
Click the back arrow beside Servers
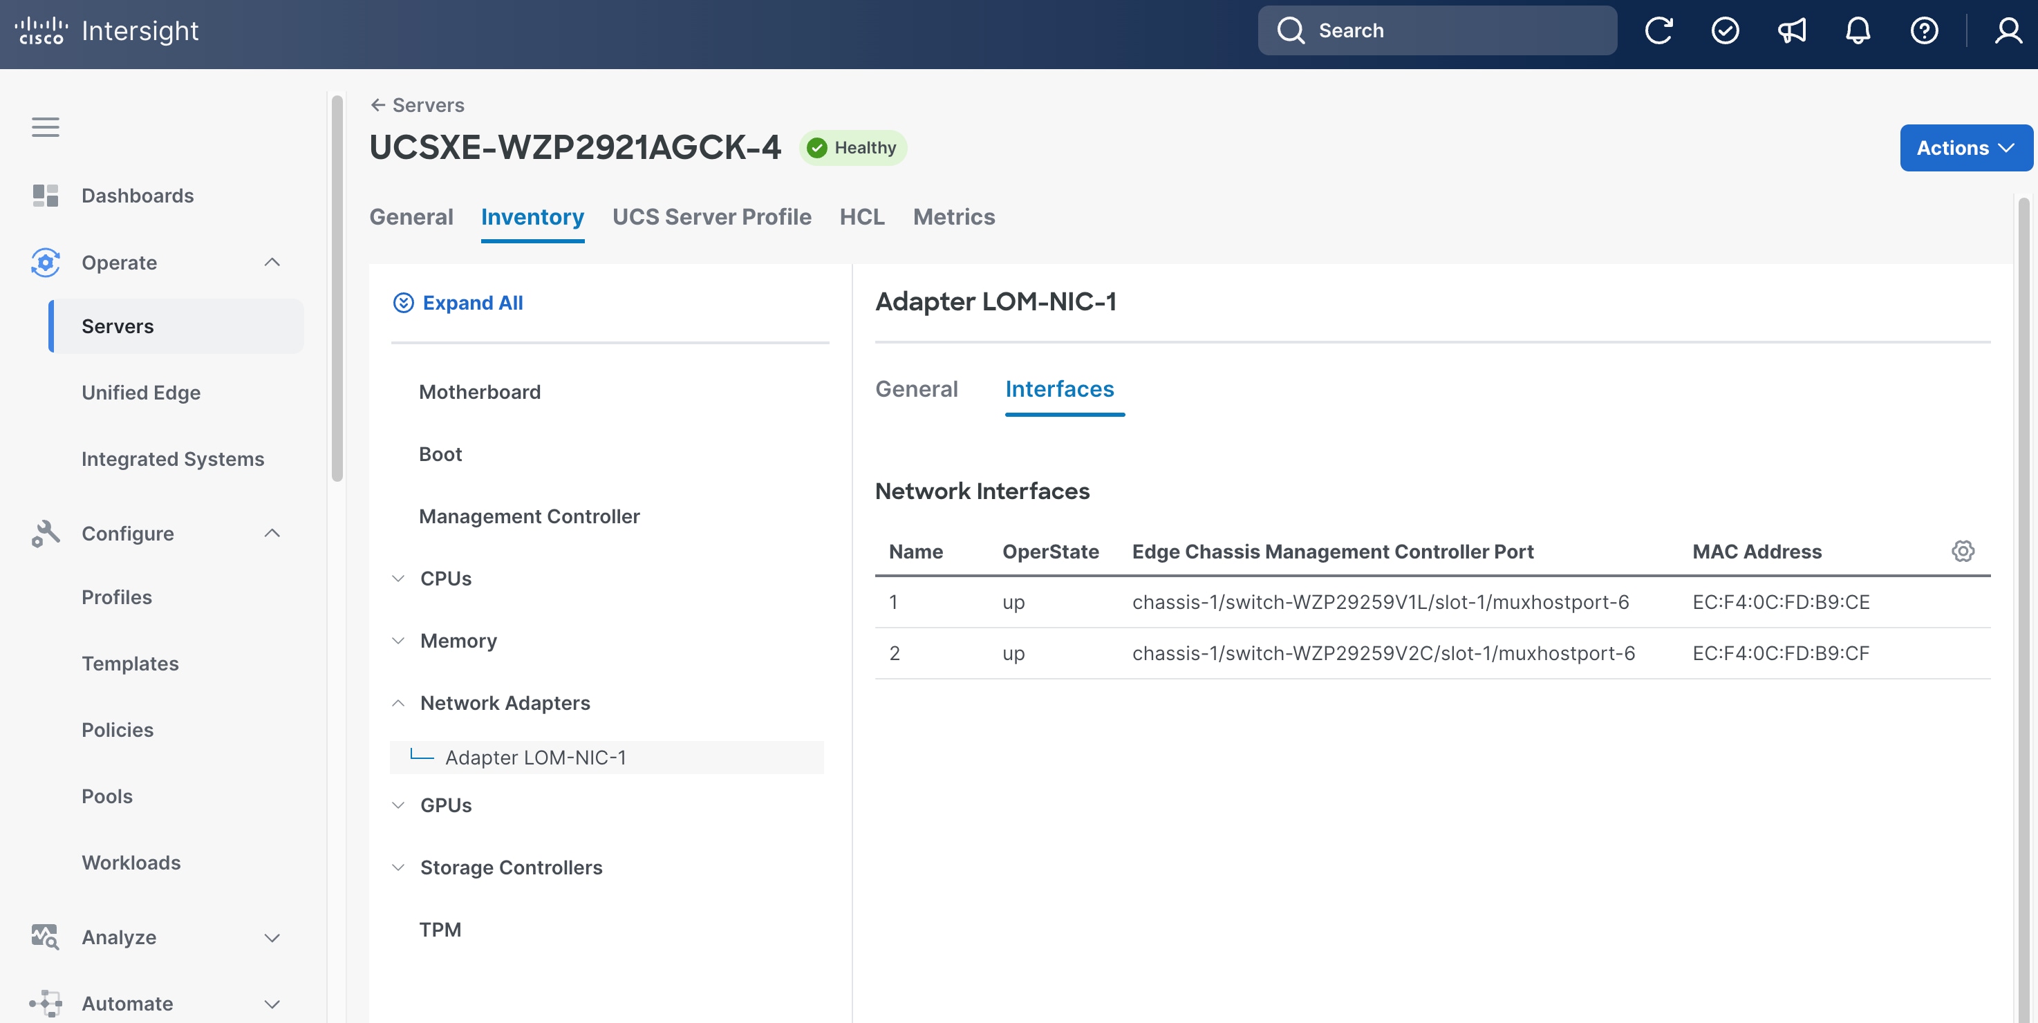click(x=378, y=104)
